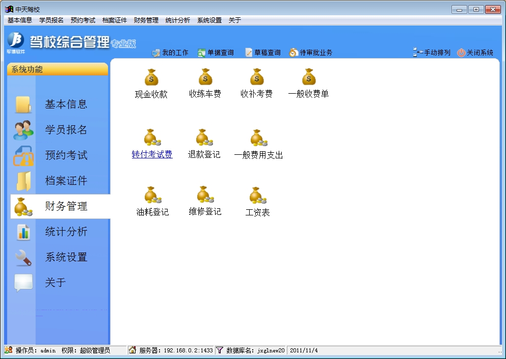Screen dimensions: 506x359
Task: Open the 统计分析 menu in menu bar
Action: pyautogui.click(x=178, y=20)
